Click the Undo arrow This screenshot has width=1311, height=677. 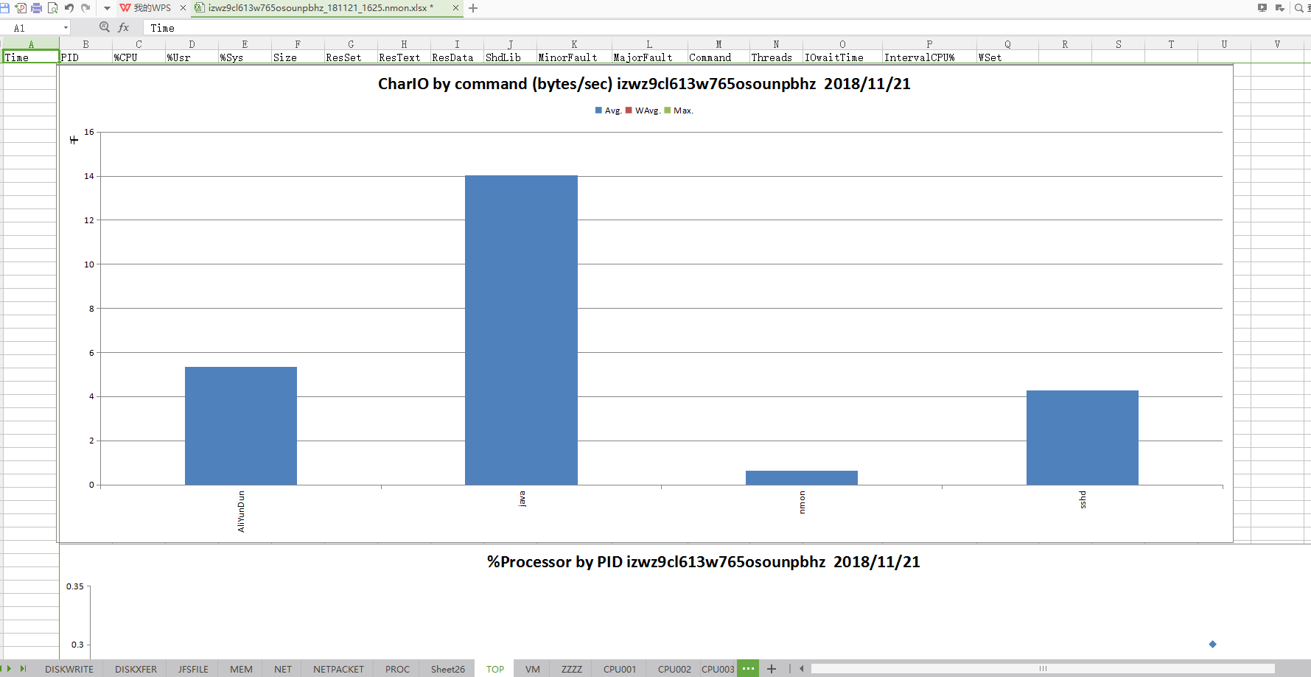69,8
